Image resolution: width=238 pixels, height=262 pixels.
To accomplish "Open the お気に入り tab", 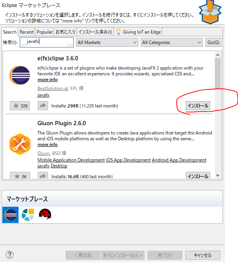I will [x=65, y=32].
